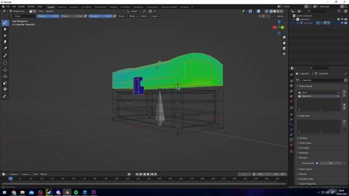
Task: Switch to the UV Editing workspace tab
Action: pos(86,7)
